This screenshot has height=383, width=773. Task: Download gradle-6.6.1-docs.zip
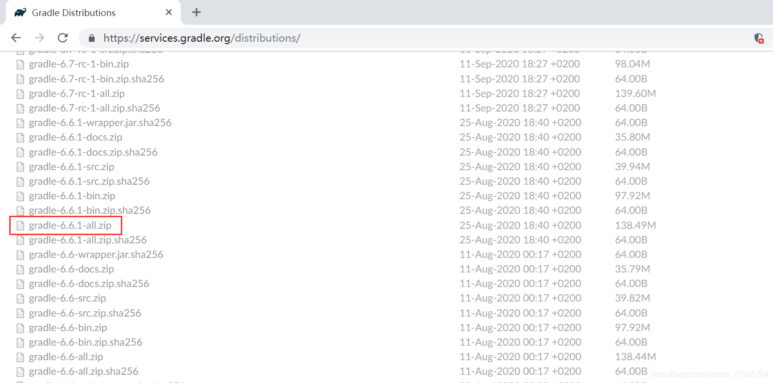[75, 137]
